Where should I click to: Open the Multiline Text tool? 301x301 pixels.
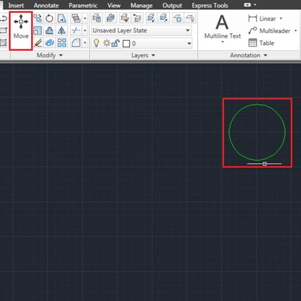[222, 28]
